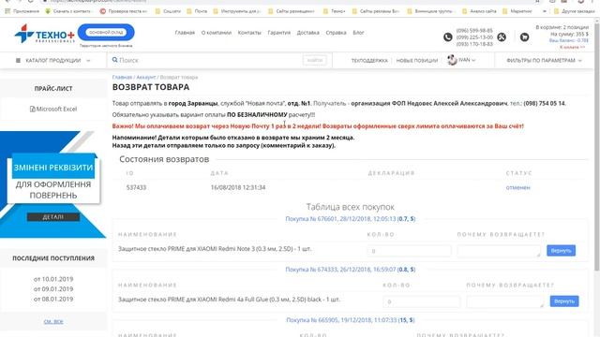Click quantity field for Redmi 4a glass
This screenshot has width=600, height=337.
pos(421,301)
